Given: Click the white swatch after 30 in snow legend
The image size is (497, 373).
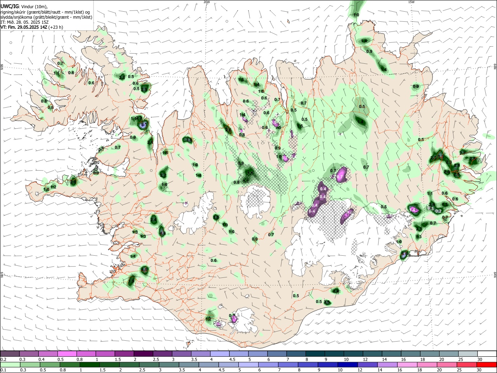Looking at the screenshot, I should [x=487, y=354].
